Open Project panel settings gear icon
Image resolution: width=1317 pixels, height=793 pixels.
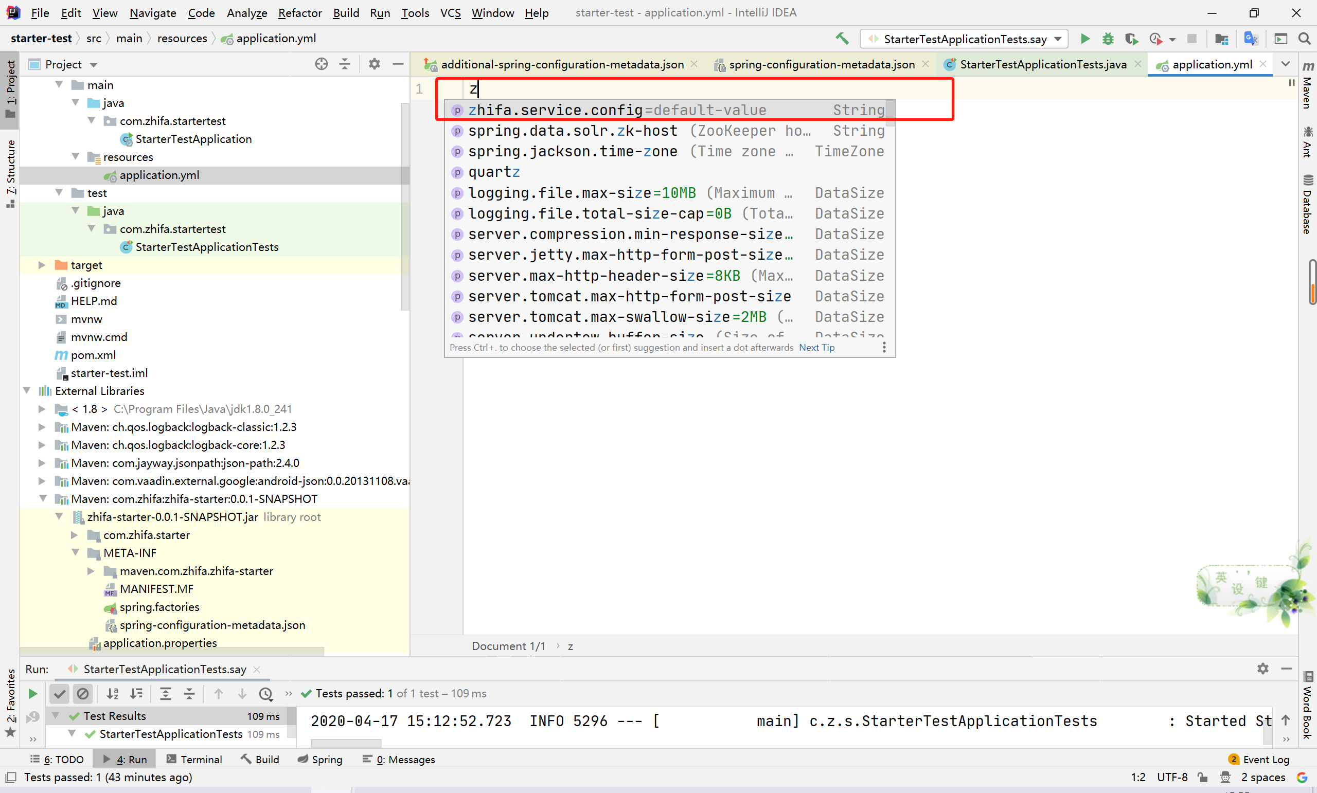click(x=374, y=64)
